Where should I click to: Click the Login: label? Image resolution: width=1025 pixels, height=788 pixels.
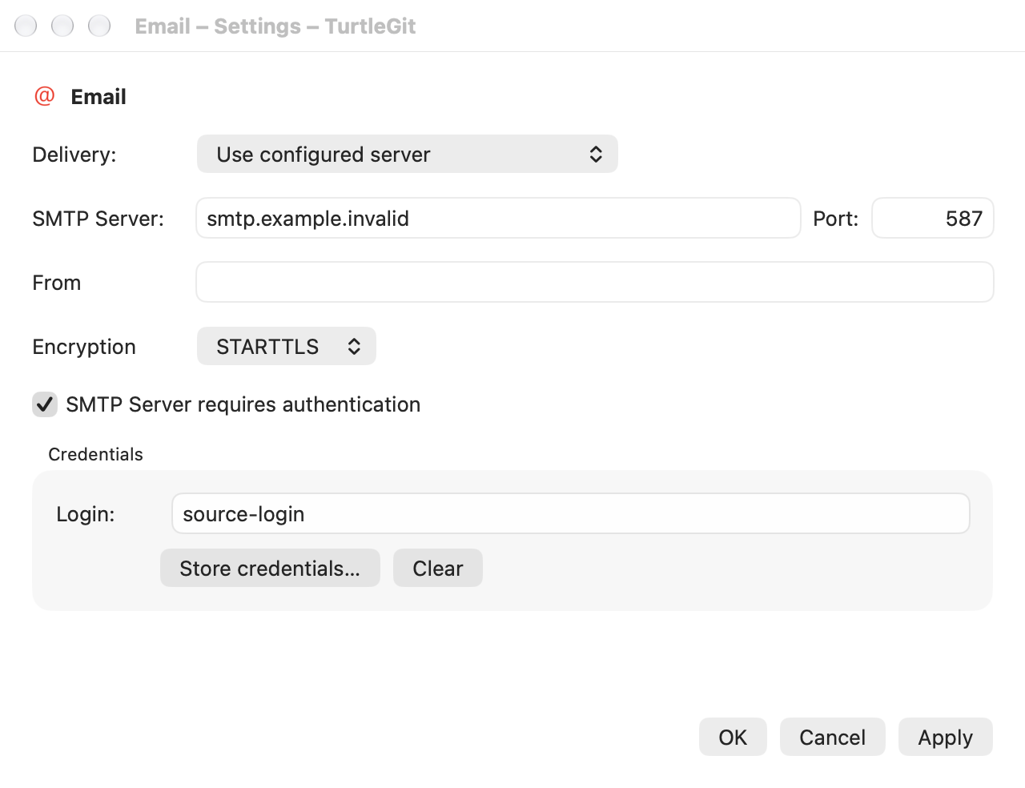pos(86,514)
